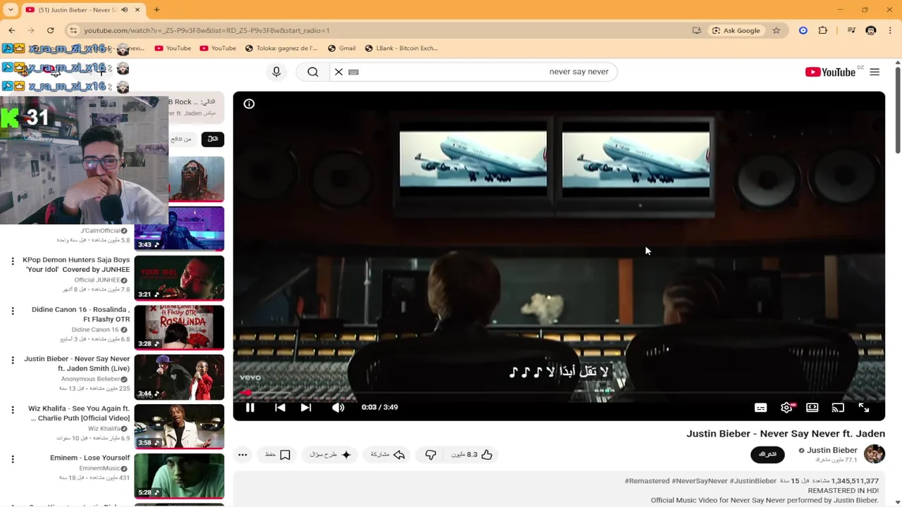
Task: Seek using the red video progress bar
Action: pyautogui.click(x=559, y=394)
